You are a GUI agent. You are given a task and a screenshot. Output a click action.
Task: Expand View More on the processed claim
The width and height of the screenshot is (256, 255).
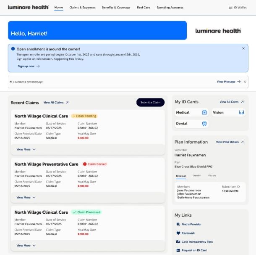26,245
